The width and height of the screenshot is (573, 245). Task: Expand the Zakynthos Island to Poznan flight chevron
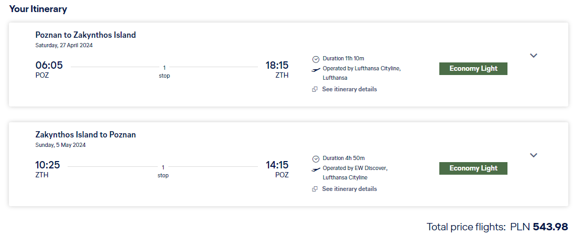[534, 155]
